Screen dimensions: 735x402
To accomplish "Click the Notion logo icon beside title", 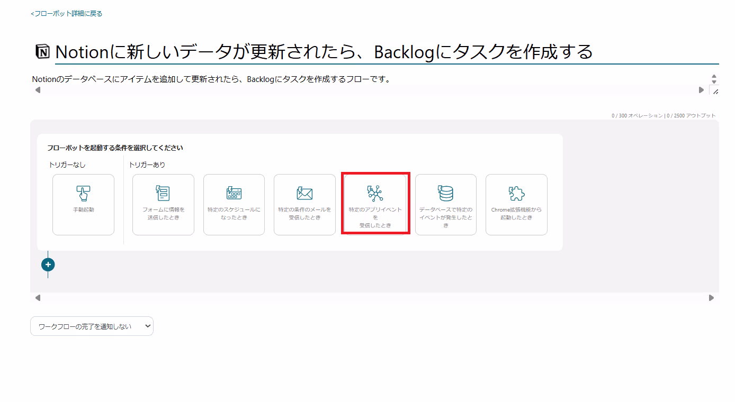I will tap(43, 51).
